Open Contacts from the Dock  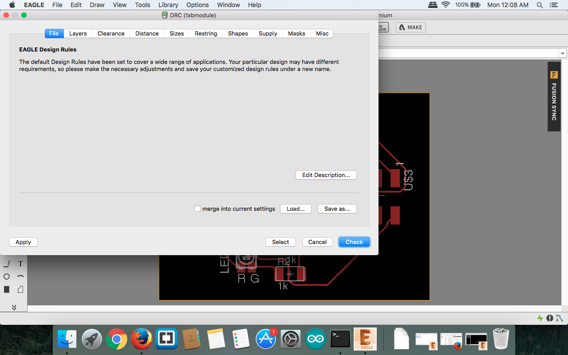(x=192, y=339)
